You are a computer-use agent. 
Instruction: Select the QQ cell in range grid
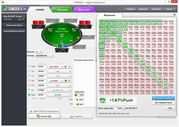pos(113,34)
